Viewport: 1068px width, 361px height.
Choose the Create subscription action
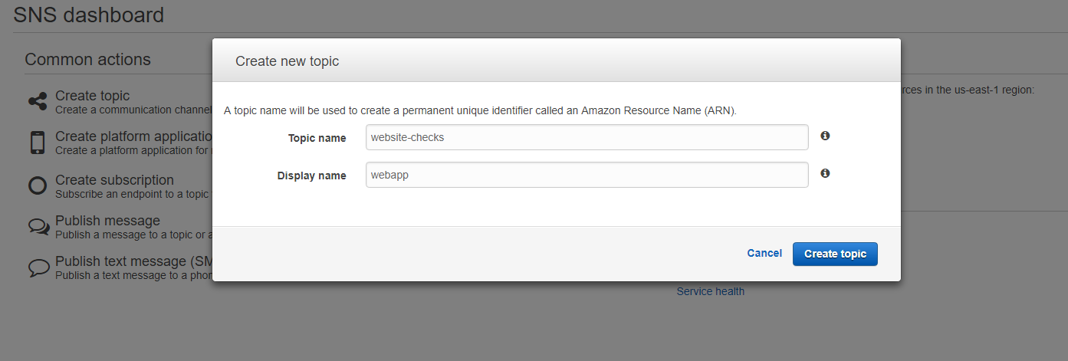click(x=115, y=180)
